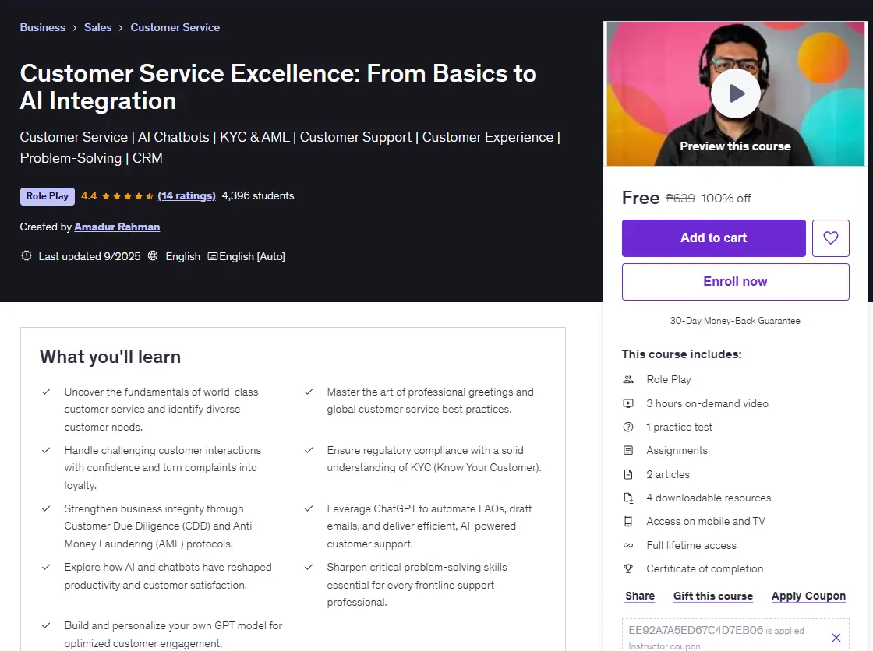873x651 pixels.
Task: Click the Add to cart button
Action: (714, 238)
